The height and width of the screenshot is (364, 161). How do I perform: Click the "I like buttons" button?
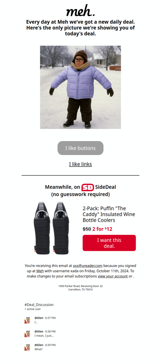coord(80,148)
